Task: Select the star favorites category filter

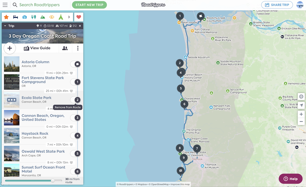Action: (6, 17)
